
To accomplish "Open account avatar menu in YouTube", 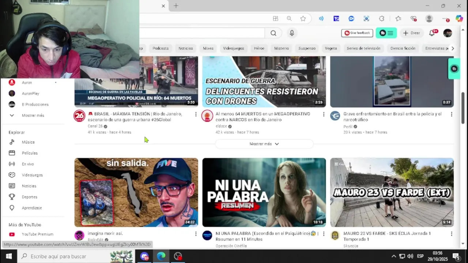I will pyautogui.click(x=448, y=33).
